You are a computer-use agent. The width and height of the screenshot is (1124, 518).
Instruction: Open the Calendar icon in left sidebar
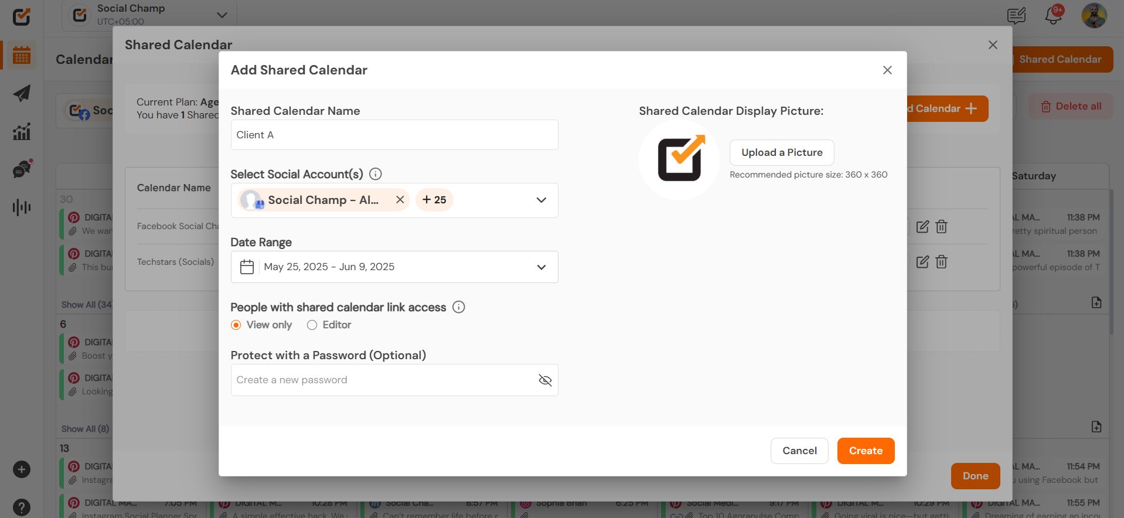pyautogui.click(x=22, y=56)
